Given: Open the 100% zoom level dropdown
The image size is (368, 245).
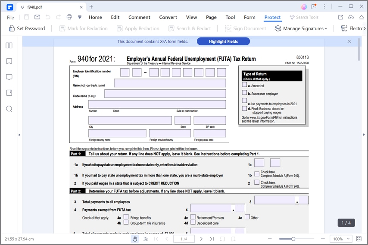Looking at the screenshot, I should coord(341,239).
